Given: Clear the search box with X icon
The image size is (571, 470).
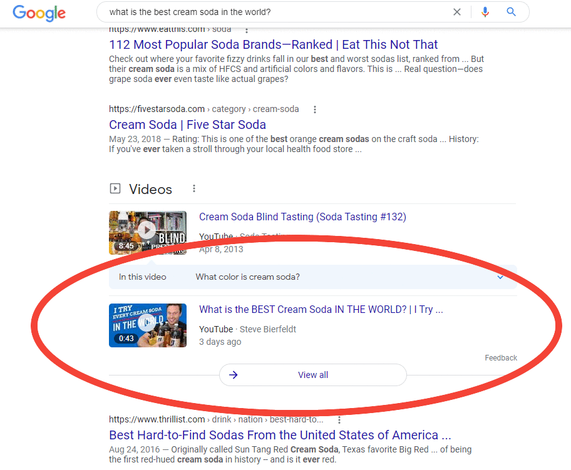Looking at the screenshot, I should [456, 12].
